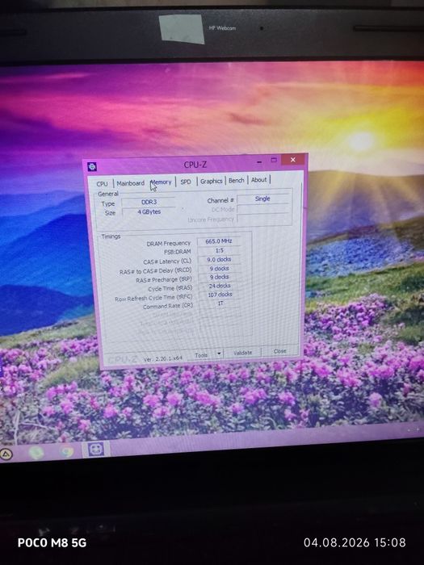Image resolution: width=424 pixels, height=565 pixels.
Task: Launch Google Chrome from the taskbar
Action: (x=67, y=451)
